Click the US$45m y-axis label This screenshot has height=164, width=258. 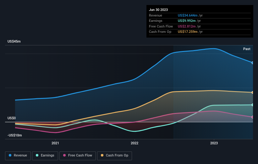click(14, 41)
